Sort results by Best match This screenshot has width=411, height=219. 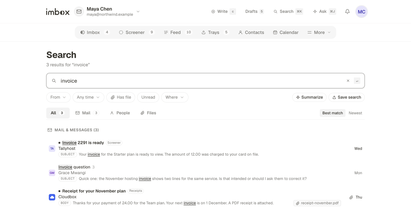333,113
